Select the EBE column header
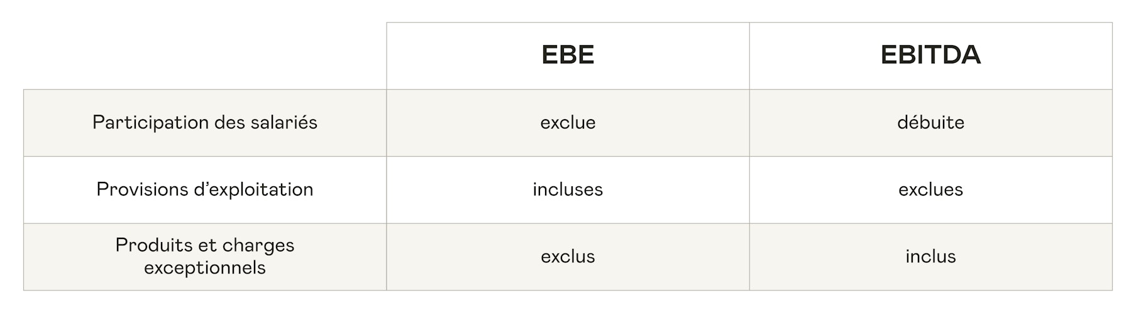Viewport: 1136px width, 313px height. pyautogui.click(x=568, y=56)
